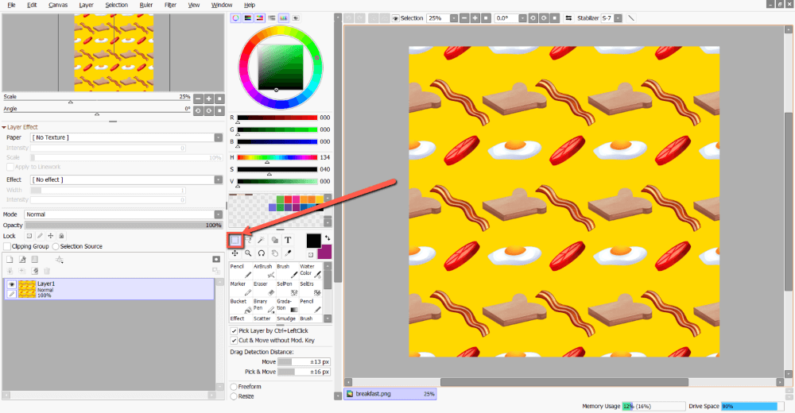Collapse the Layer Effect section
The width and height of the screenshot is (795, 413).
click(4, 127)
